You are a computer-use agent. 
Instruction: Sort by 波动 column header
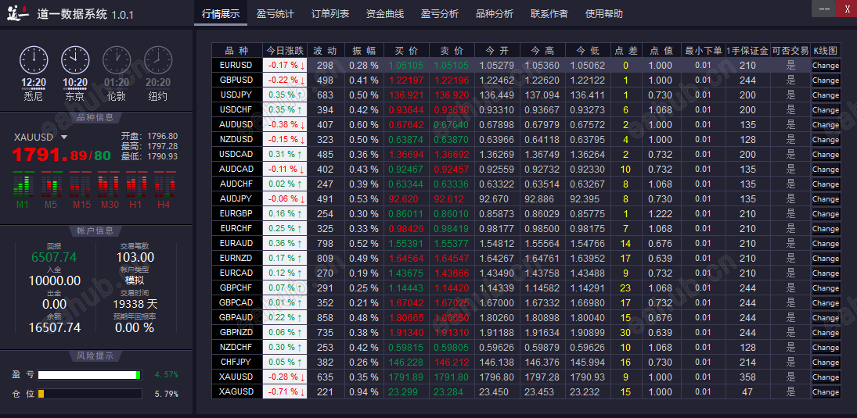point(326,50)
